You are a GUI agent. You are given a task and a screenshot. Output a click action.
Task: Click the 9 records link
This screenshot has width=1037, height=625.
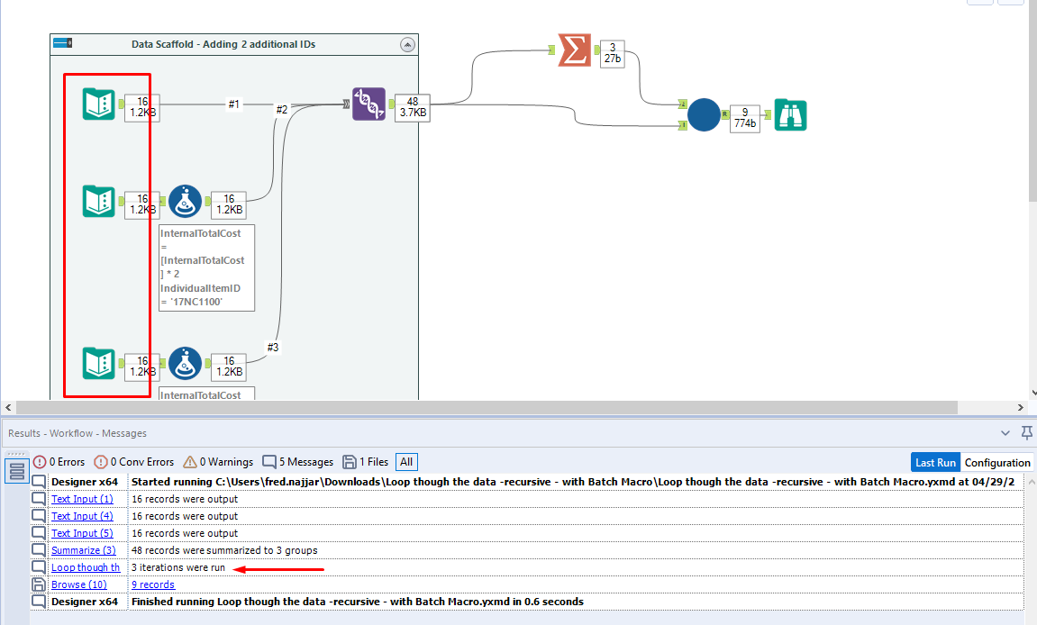(153, 584)
